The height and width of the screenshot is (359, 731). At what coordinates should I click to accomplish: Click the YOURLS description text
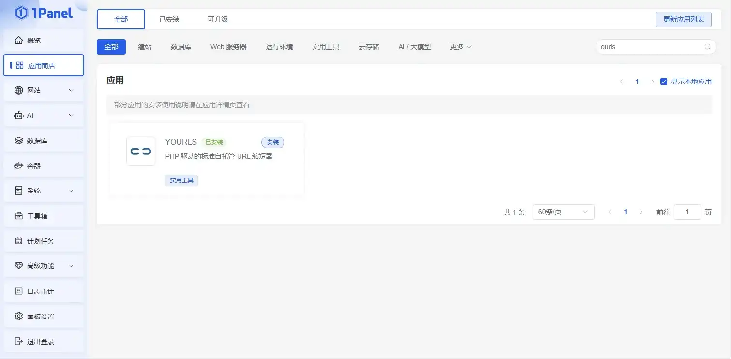click(219, 156)
